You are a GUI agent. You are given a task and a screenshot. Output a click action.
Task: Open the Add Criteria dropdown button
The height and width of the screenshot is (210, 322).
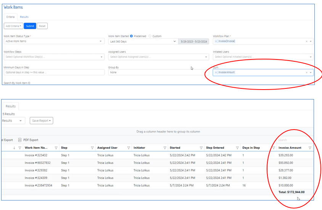pos(13,26)
